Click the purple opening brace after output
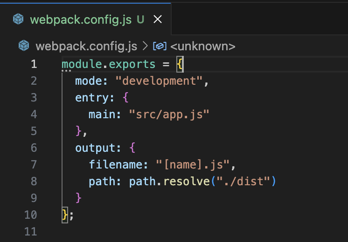Viewport: 348px width, 242px height. click(x=132, y=148)
